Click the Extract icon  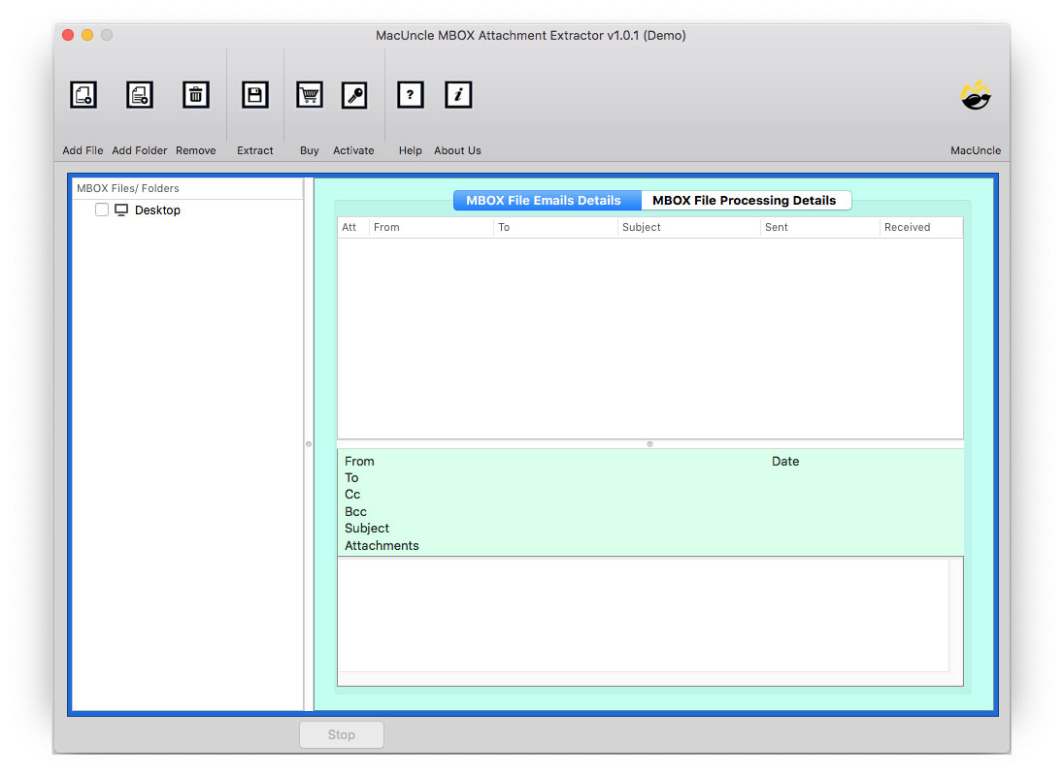pyautogui.click(x=254, y=94)
